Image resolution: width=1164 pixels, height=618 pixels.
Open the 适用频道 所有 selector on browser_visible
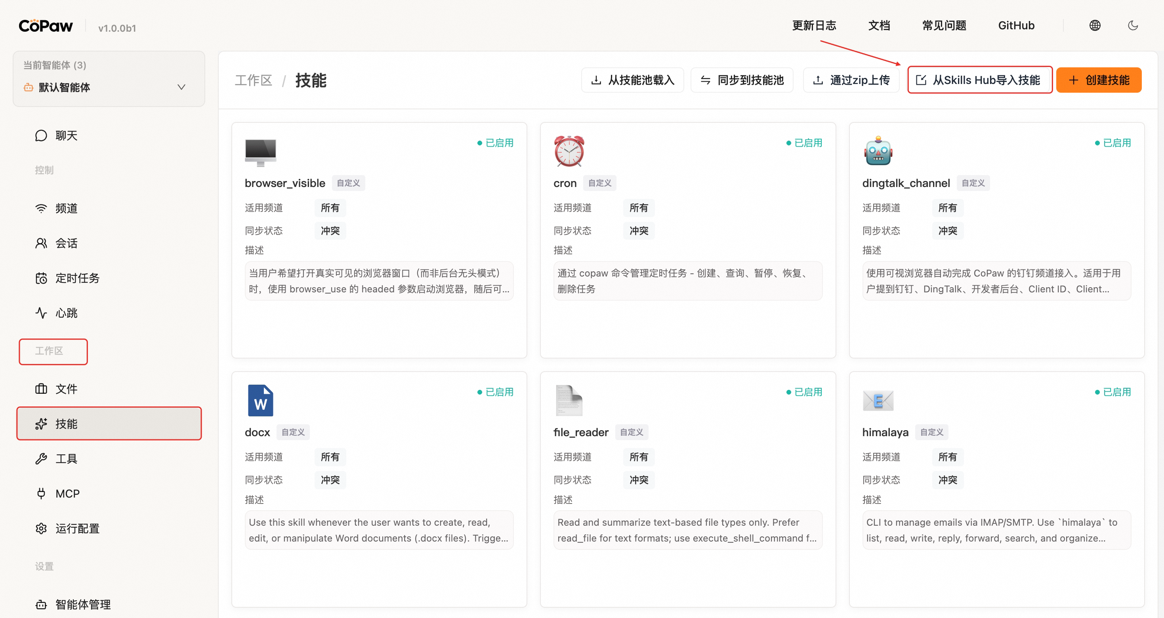[x=330, y=208]
